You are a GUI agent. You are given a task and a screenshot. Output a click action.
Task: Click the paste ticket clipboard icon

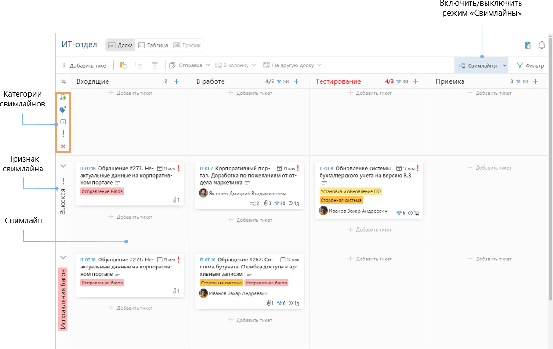click(123, 65)
